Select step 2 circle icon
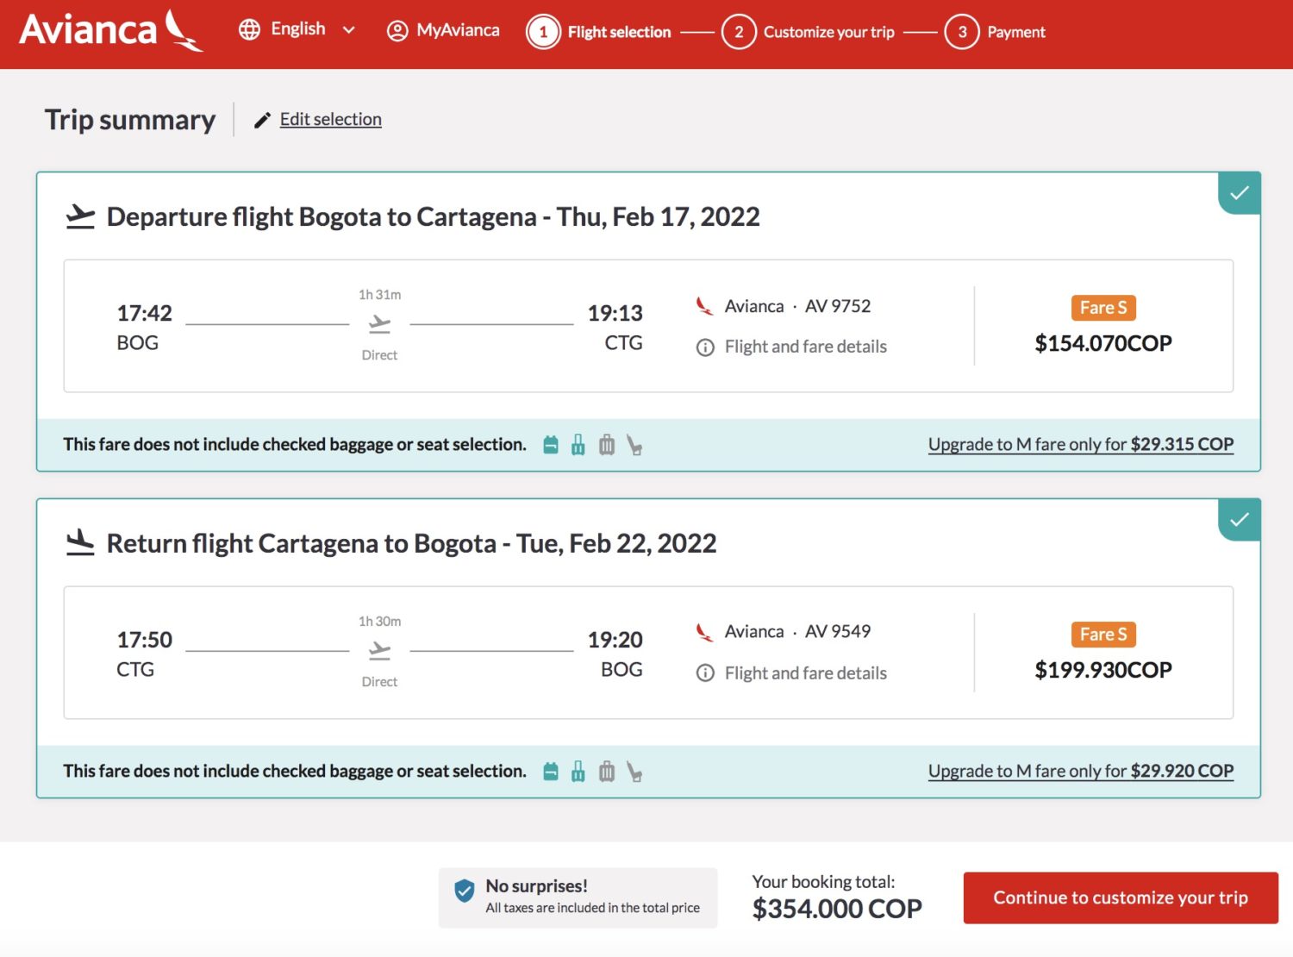Viewport: 1293px width, 957px height. [x=739, y=32]
